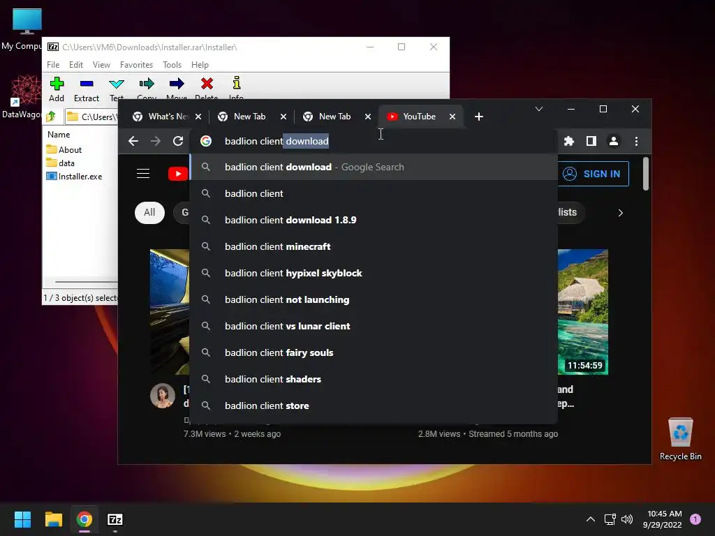Click the YouTube logo
The height and width of the screenshot is (536, 715).
tap(178, 174)
